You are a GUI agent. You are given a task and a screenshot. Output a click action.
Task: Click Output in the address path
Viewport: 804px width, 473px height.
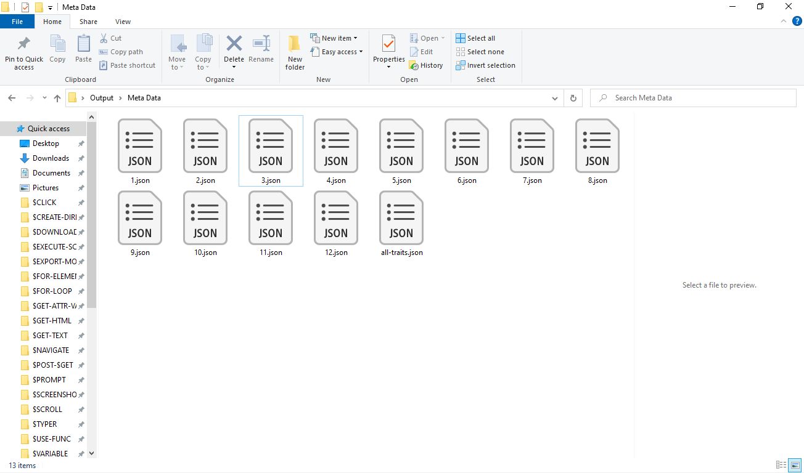[x=102, y=98]
